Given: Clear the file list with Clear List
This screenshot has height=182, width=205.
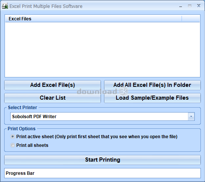Looking at the screenshot, I should (53, 98).
